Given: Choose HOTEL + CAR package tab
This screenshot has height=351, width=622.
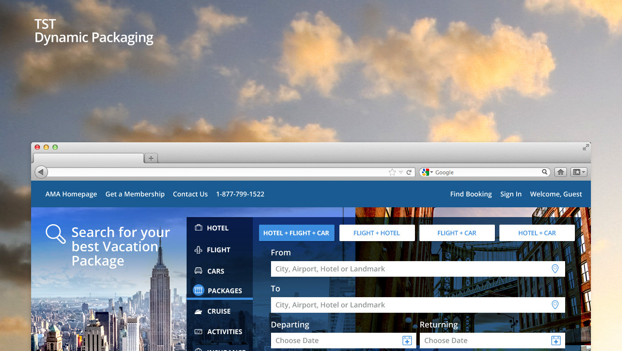Looking at the screenshot, I should (537, 233).
